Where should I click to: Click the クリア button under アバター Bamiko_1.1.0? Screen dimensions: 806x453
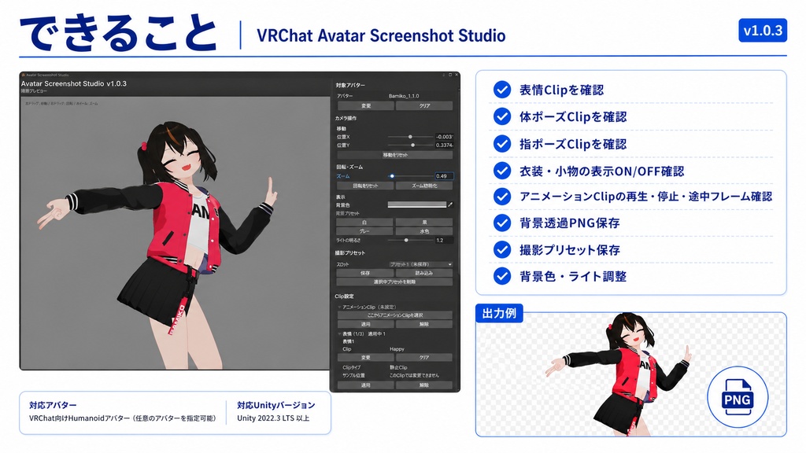tap(424, 105)
